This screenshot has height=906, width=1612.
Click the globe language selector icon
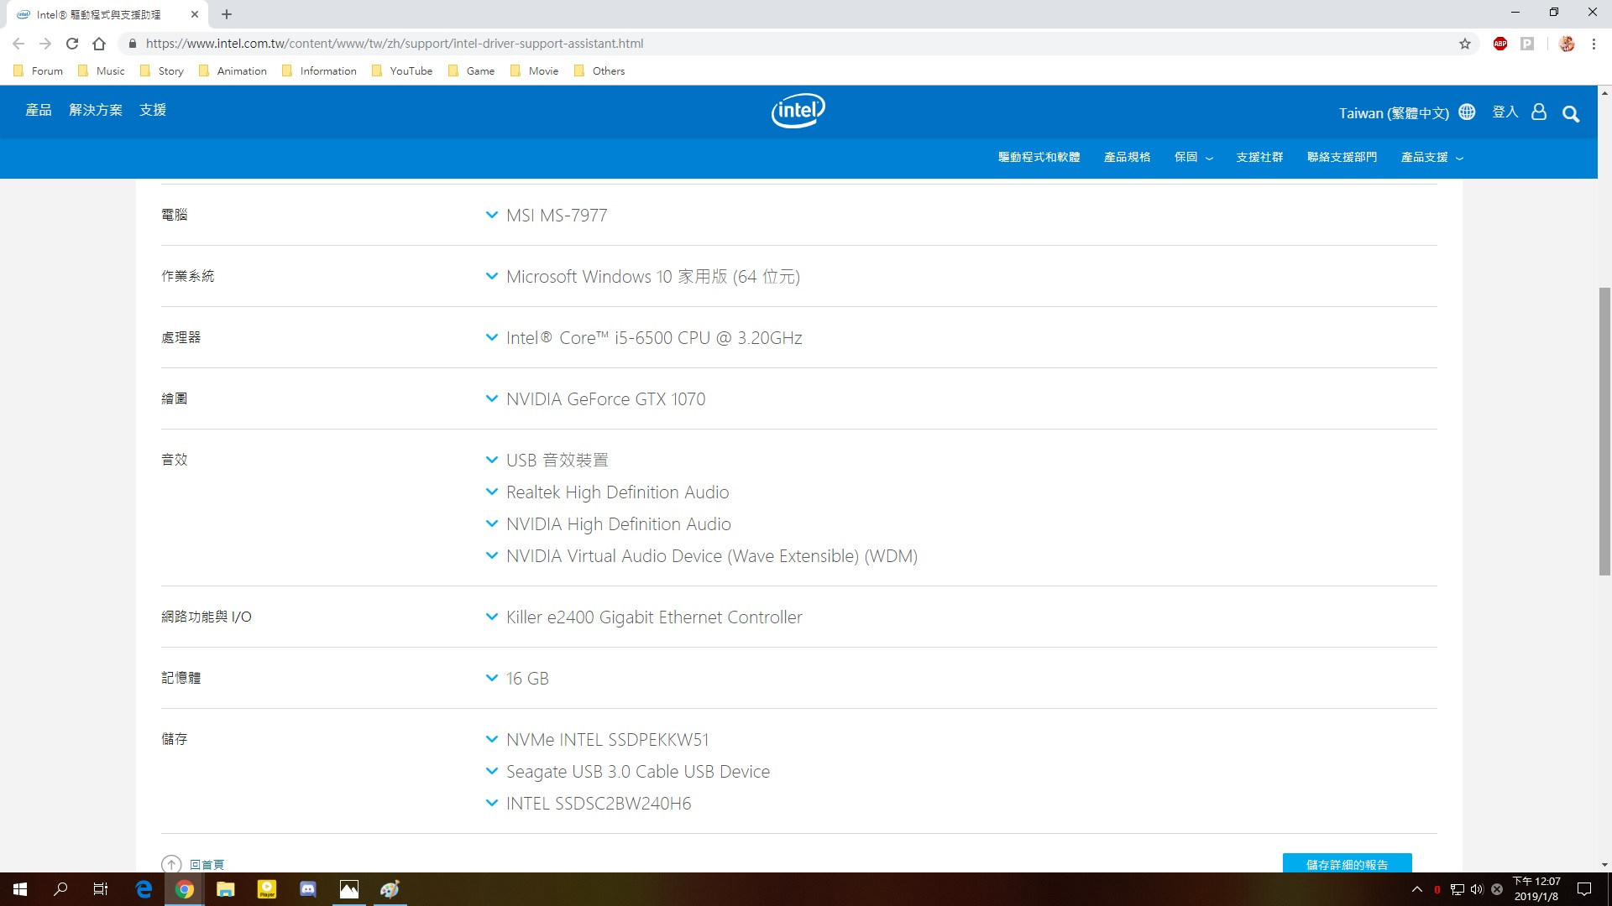pyautogui.click(x=1467, y=112)
